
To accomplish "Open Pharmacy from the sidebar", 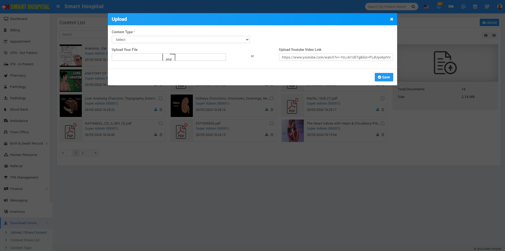I will (18, 76).
